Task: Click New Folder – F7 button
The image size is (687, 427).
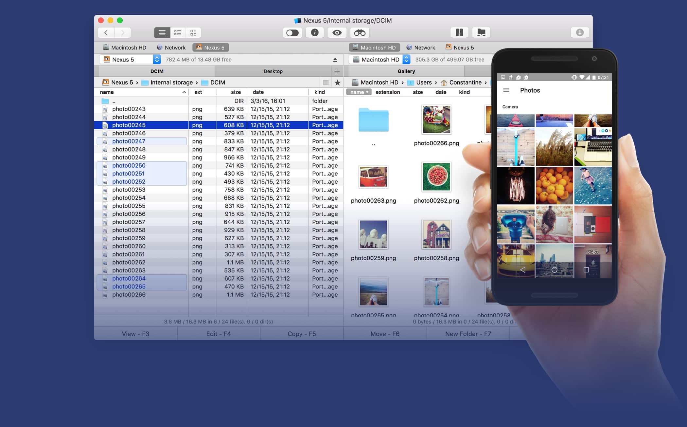Action: click(x=468, y=333)
